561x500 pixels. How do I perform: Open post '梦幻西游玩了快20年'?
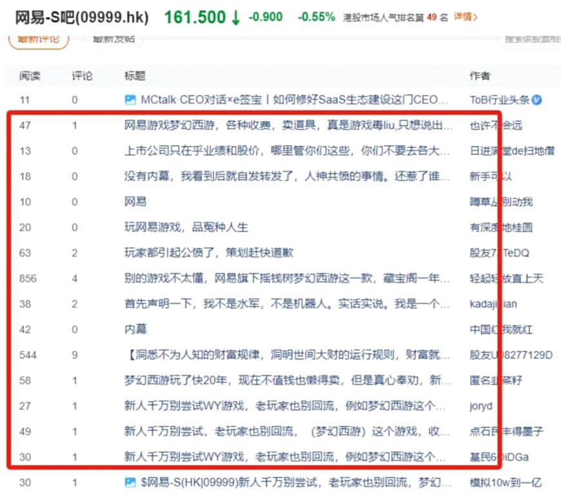tap(288, 380)
